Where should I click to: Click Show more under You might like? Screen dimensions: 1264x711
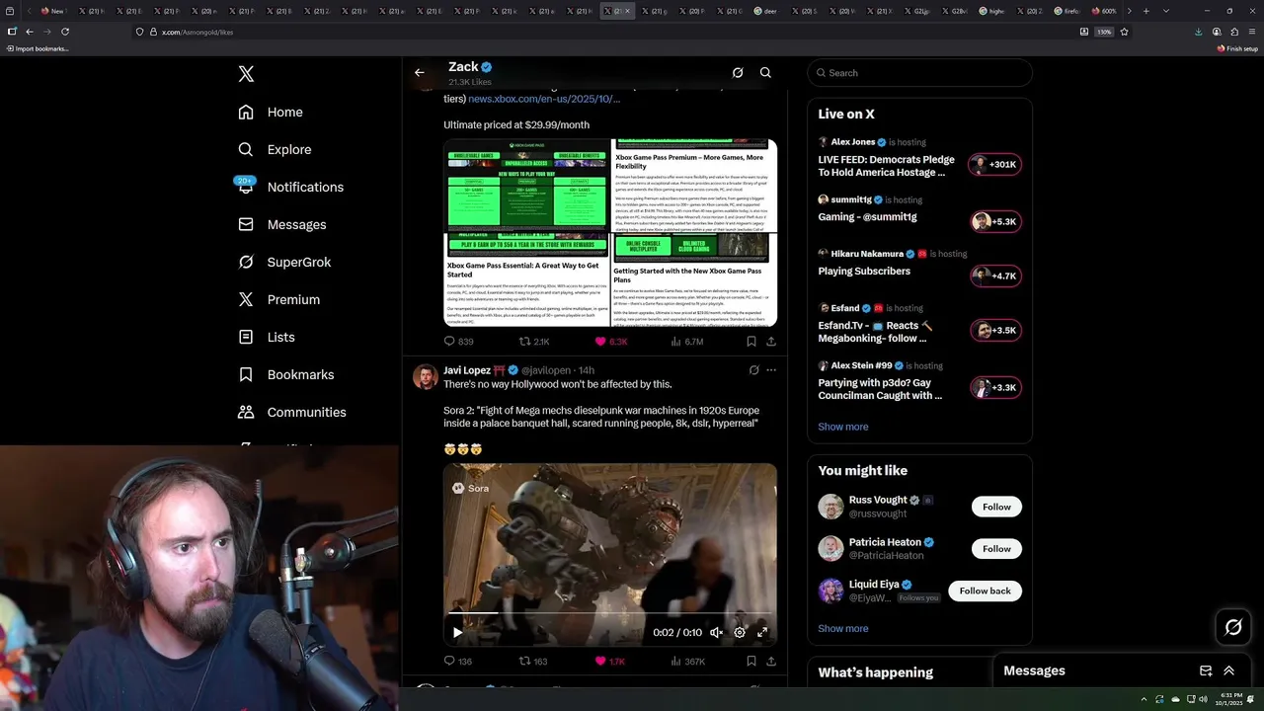(842, 628)
